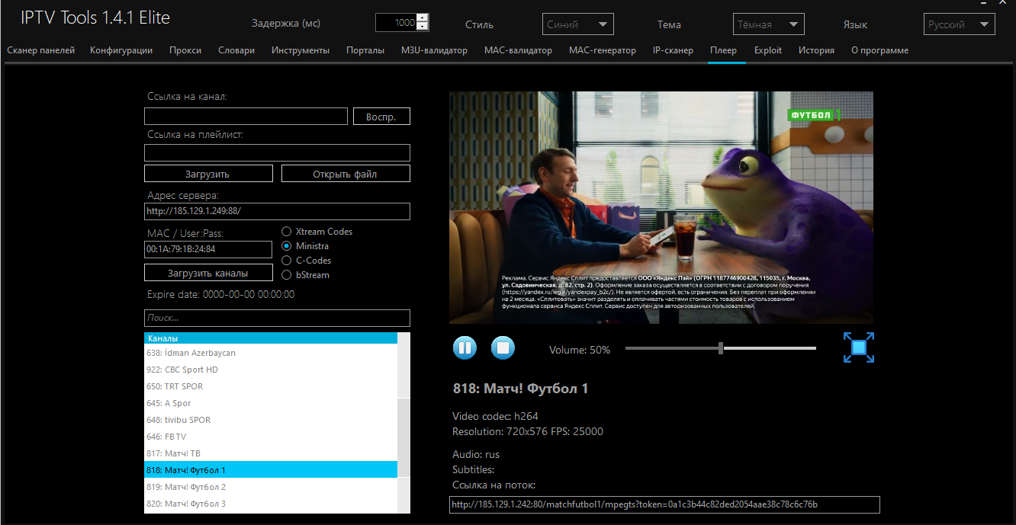Select channel 819: Матч! Футбол 2
1016x525 pixels.
tap(271, 487)
